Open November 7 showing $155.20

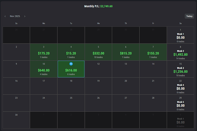click(153, 52)
